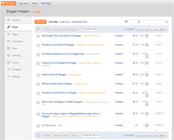The width and height of the screenshot is (174, 140).
Task: Select the Draft (15) filter tab
Action: (65, 22)
